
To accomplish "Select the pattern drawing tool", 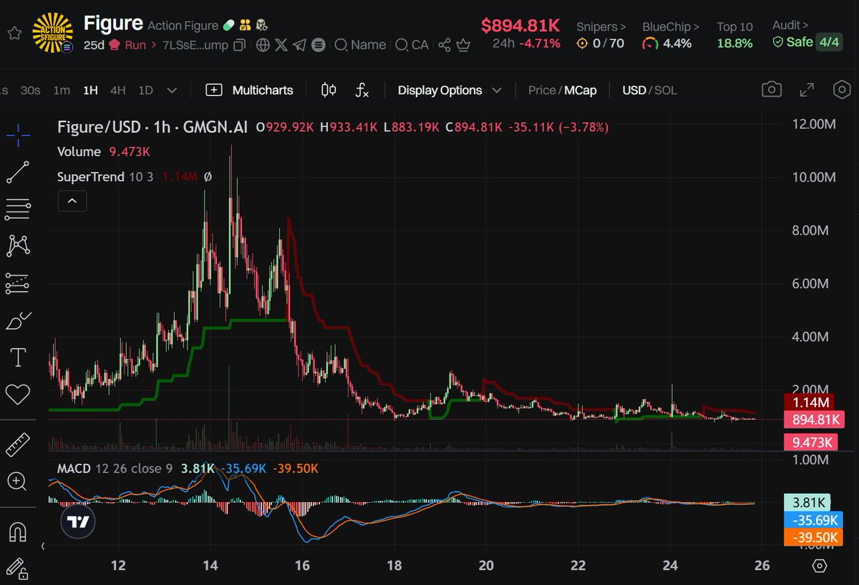I will (x=18, y=246).
